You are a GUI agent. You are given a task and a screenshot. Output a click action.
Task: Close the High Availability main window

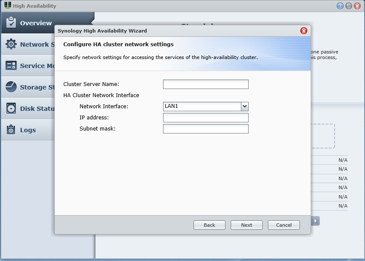point(357,6)
